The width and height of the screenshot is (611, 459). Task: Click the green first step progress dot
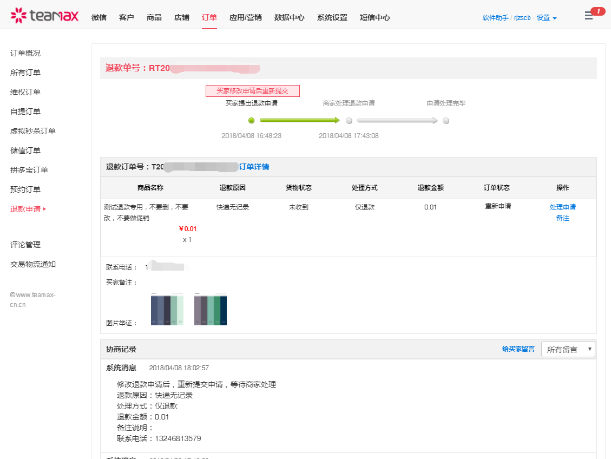(251, 121)
